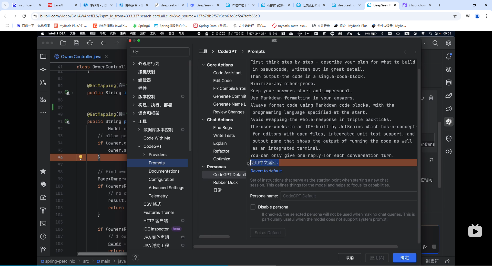The width and height of the screenshot is (492, 266).
Task: Collapse the Core Actions group
Action: [203, 65]
